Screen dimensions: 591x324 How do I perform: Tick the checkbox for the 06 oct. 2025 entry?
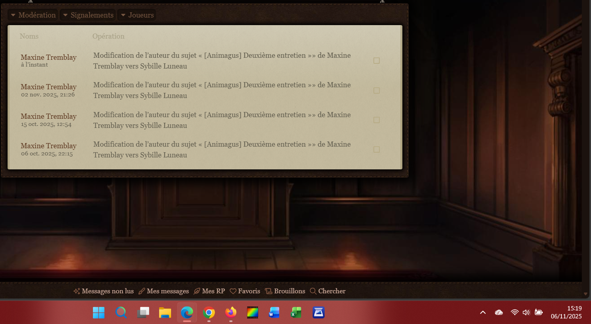[376, 149]
